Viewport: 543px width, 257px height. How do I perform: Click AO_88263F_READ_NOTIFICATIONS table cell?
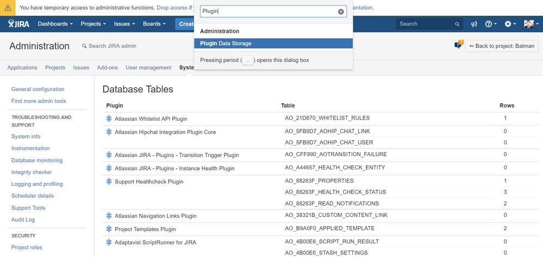pos(332,203)
